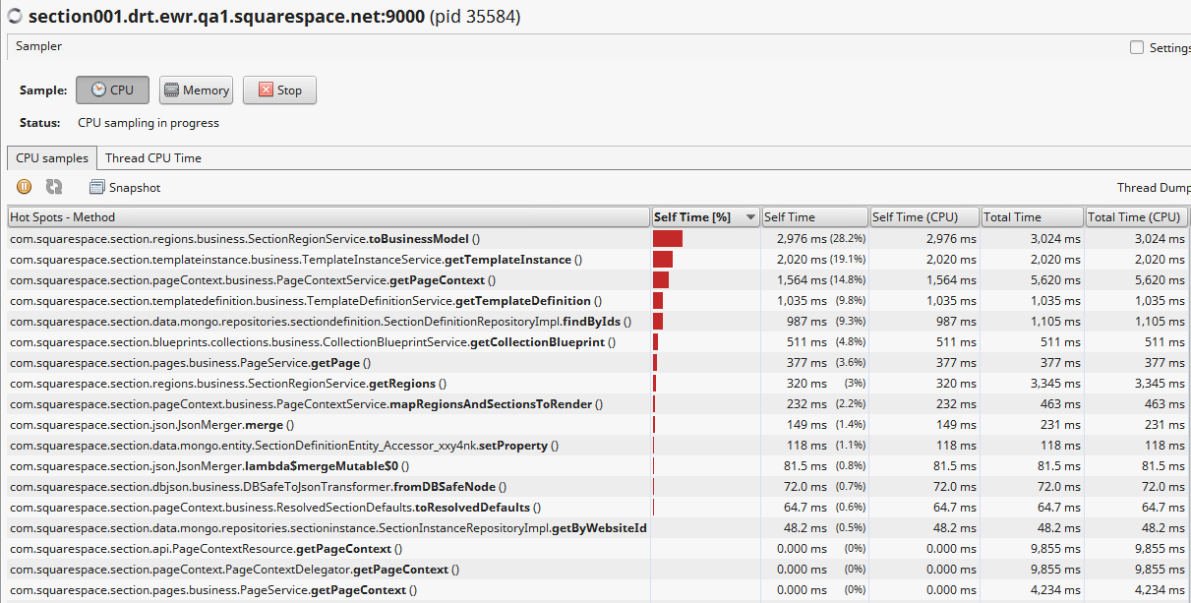1191x603 pixels.
Task: Click the 2,976 ms (28.2%) self time cell
Action: [815, 238]
